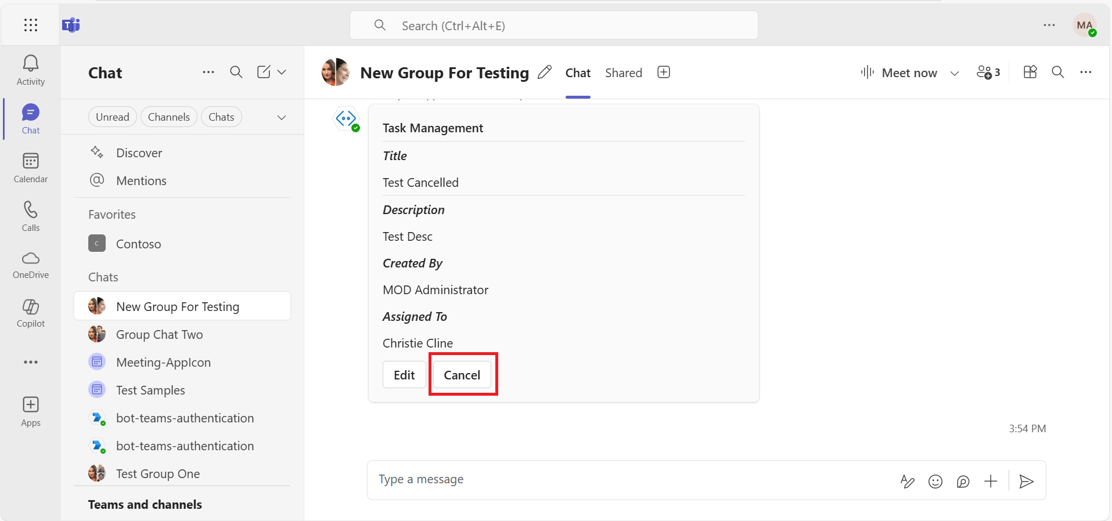
Task: Show more apps ellipsis in left rail
Action: [x=31, y=362]
